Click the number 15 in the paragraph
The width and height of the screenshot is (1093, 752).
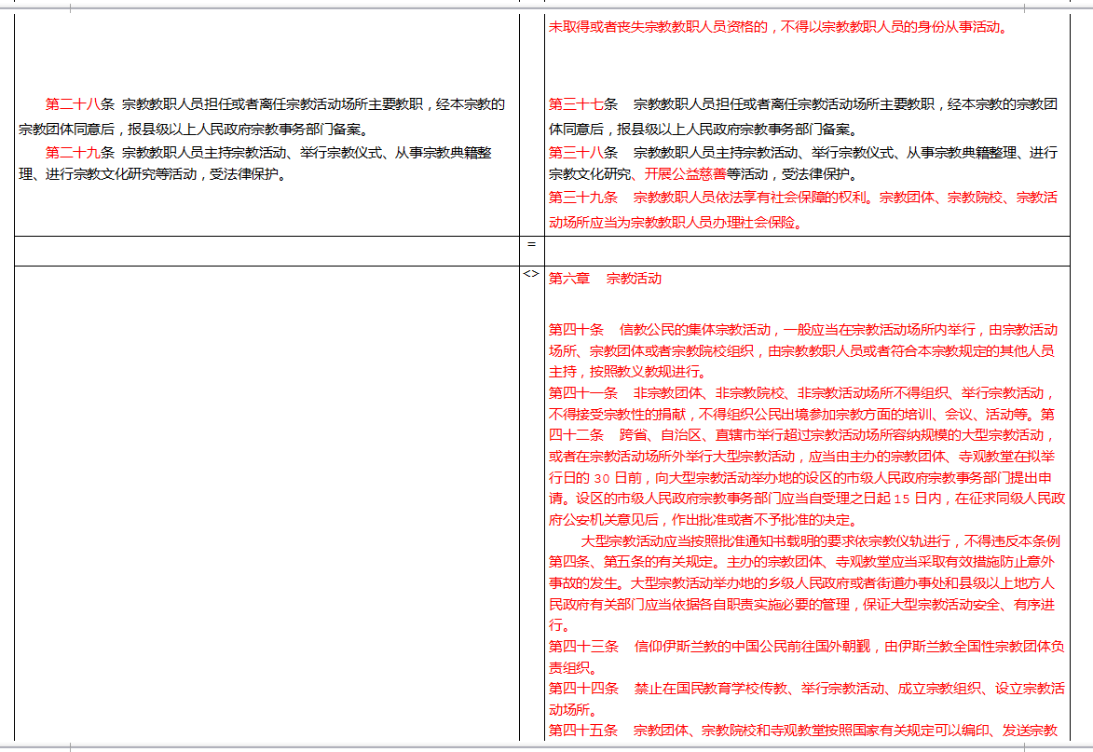[x=900, y=499]
